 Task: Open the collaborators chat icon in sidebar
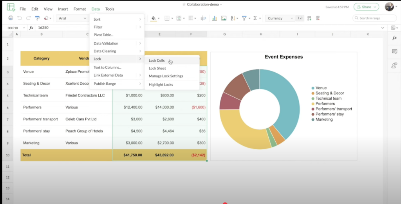pyautogui.click(x=394, y=65)
